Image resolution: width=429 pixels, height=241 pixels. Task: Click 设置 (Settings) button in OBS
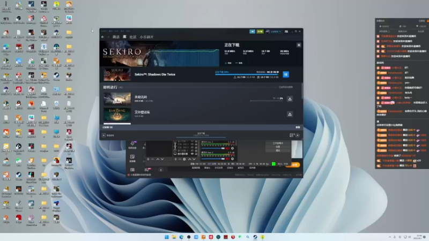278,147
